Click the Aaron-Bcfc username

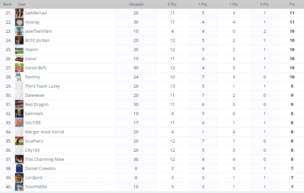36,68
